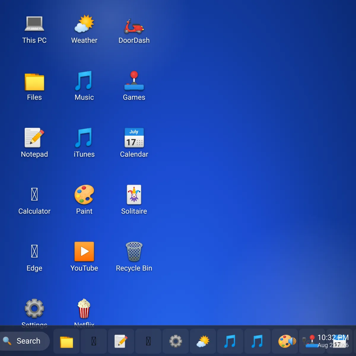
Task: Open the Settings gear in the taskbar
Action: [x=176, y=341]
